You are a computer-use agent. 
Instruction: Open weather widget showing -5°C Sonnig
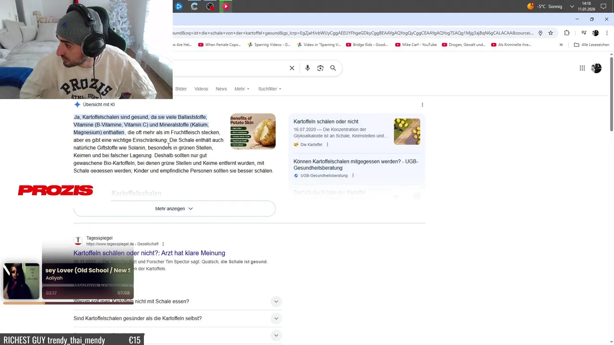544,6
